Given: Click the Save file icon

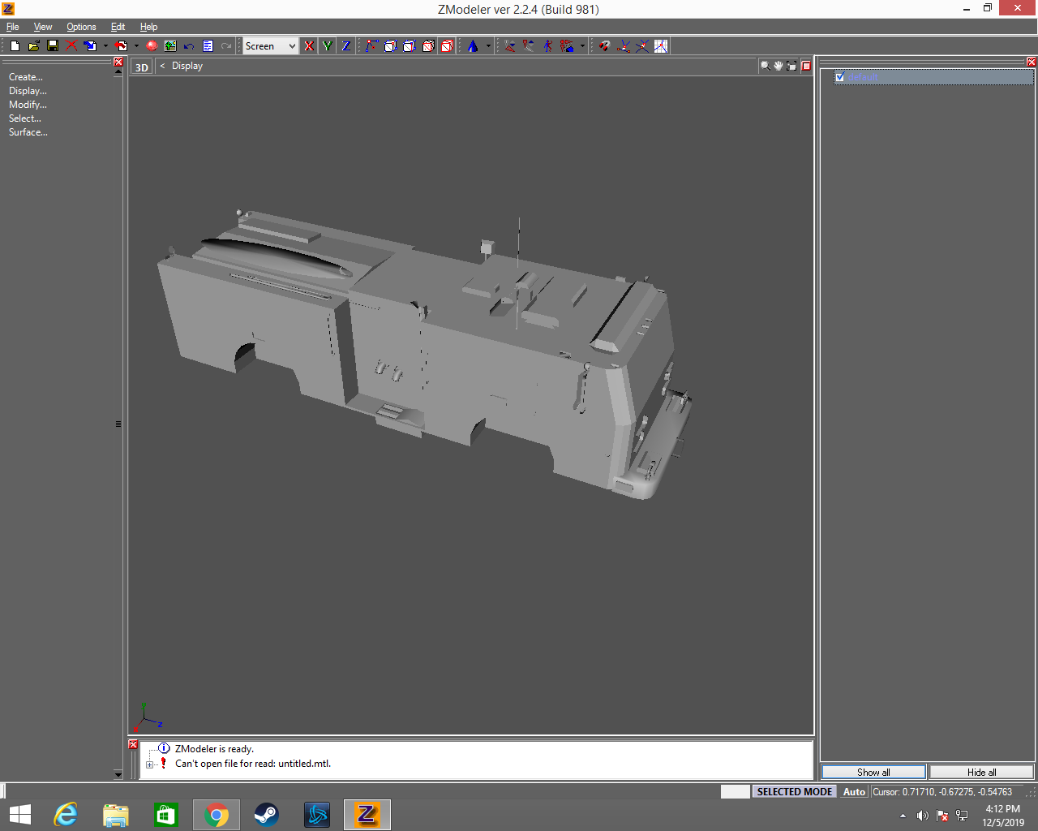Looking at the screenshot, I should pos(53,46).
